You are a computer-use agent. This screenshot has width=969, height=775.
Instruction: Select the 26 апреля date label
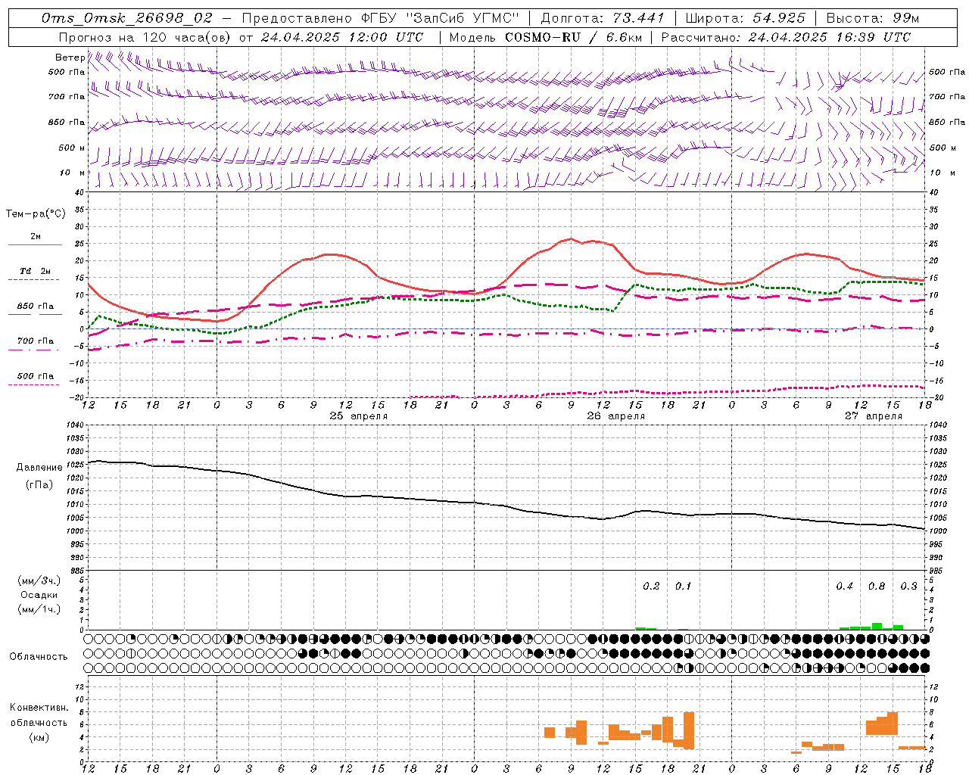pos(615,416)
